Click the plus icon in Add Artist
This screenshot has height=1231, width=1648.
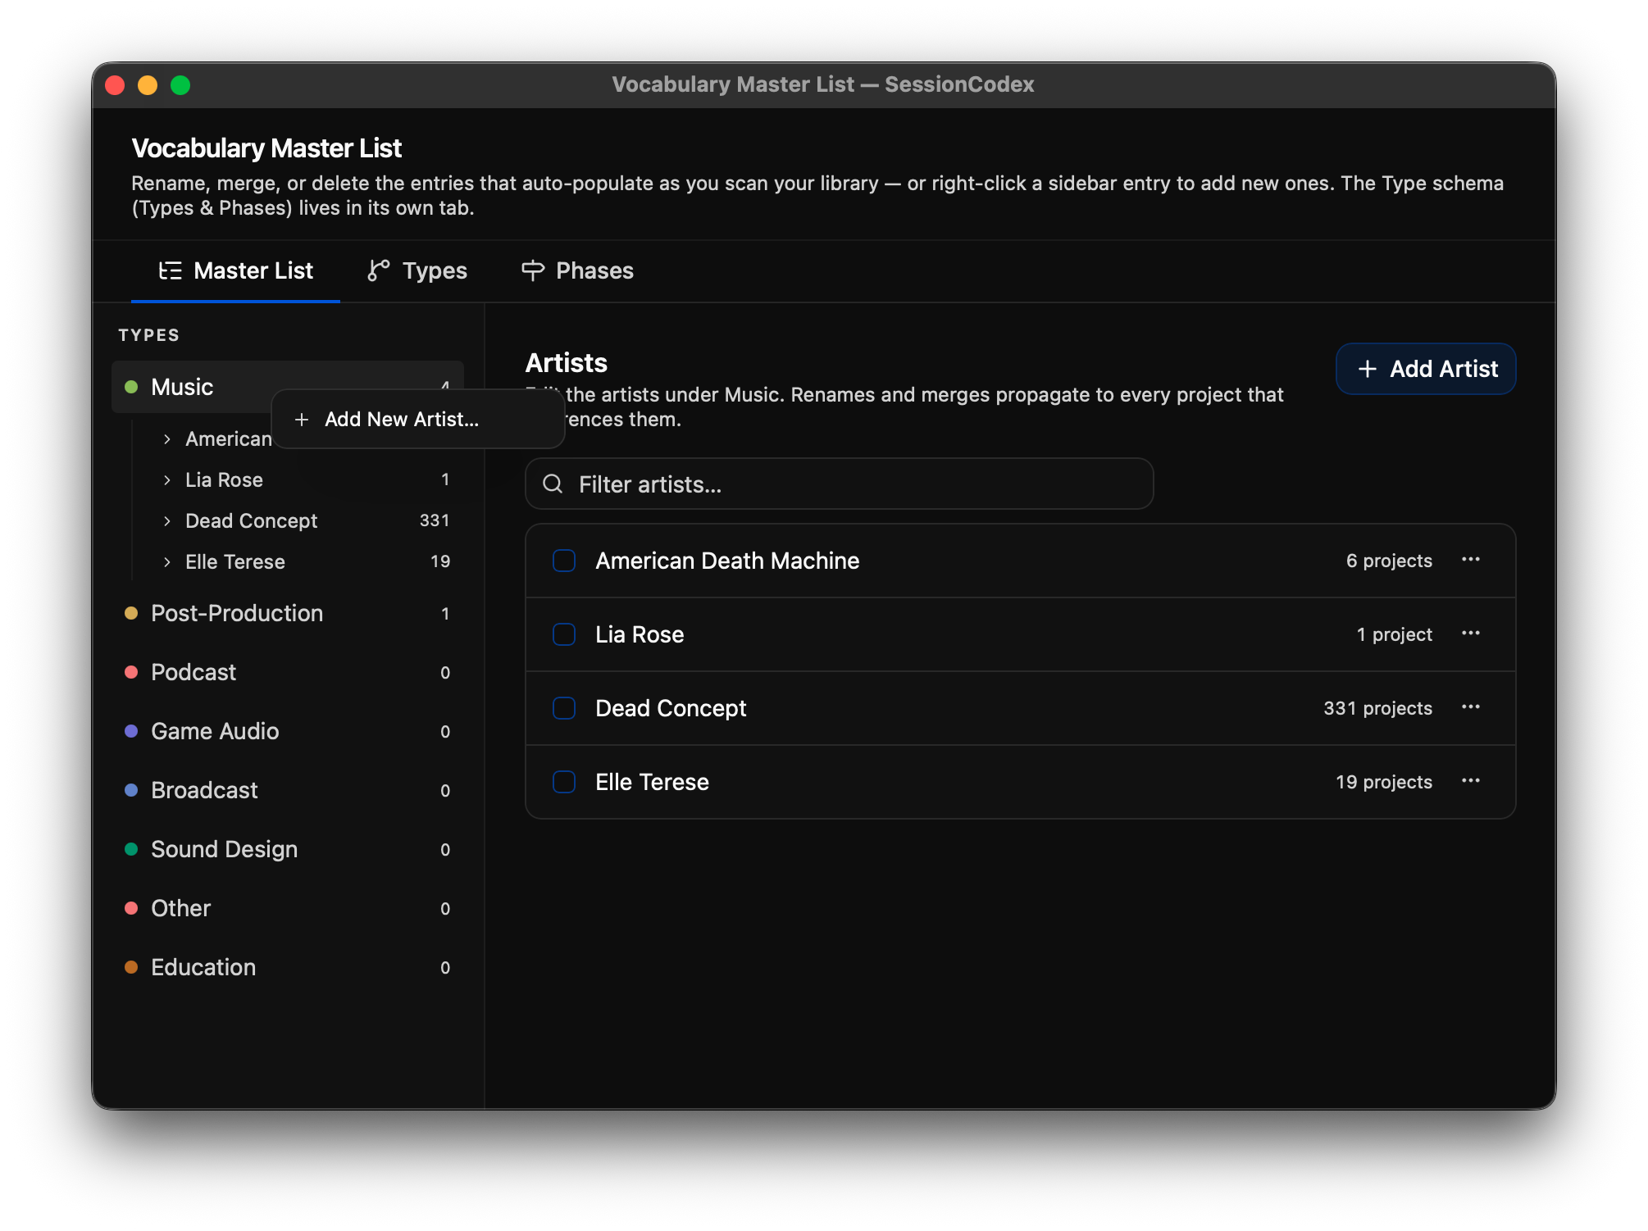(1367, 369)
